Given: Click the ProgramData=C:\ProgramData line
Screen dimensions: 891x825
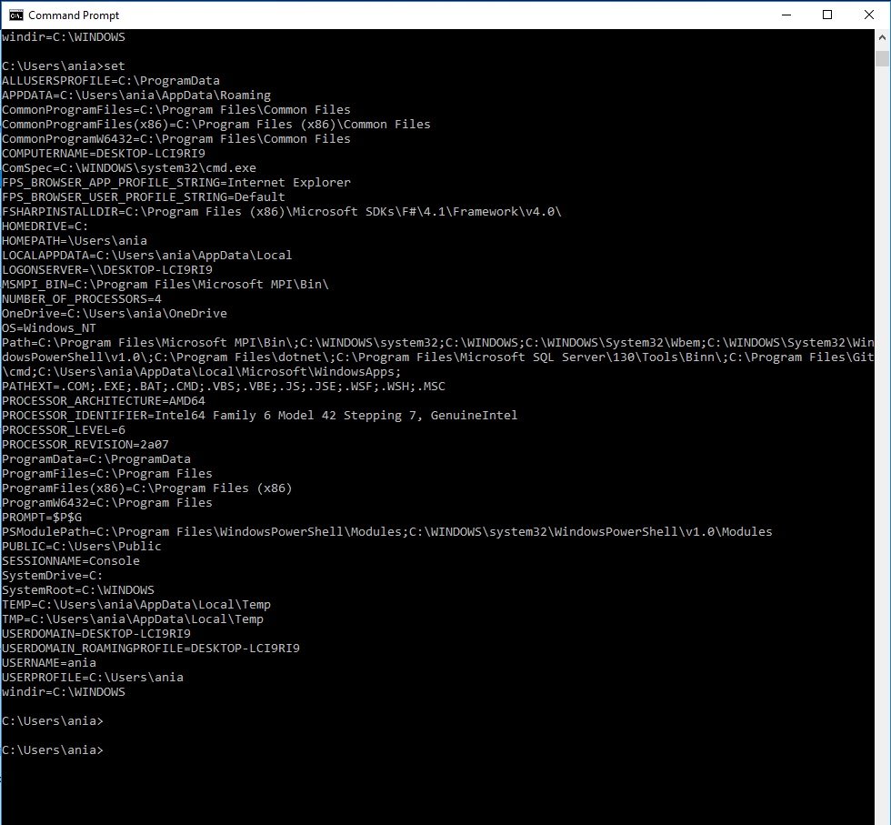Looking at the screenshot, I should pyautogui.click(x=96, y=459).
